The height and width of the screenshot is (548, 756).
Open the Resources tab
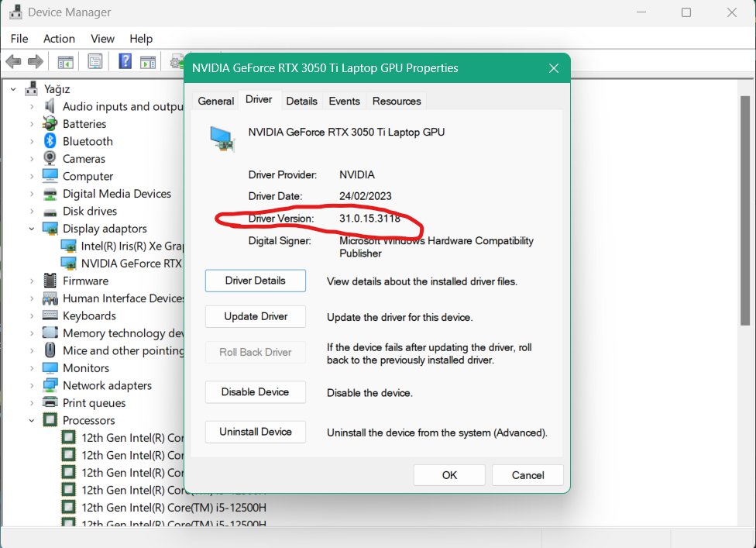coord(397,101)
